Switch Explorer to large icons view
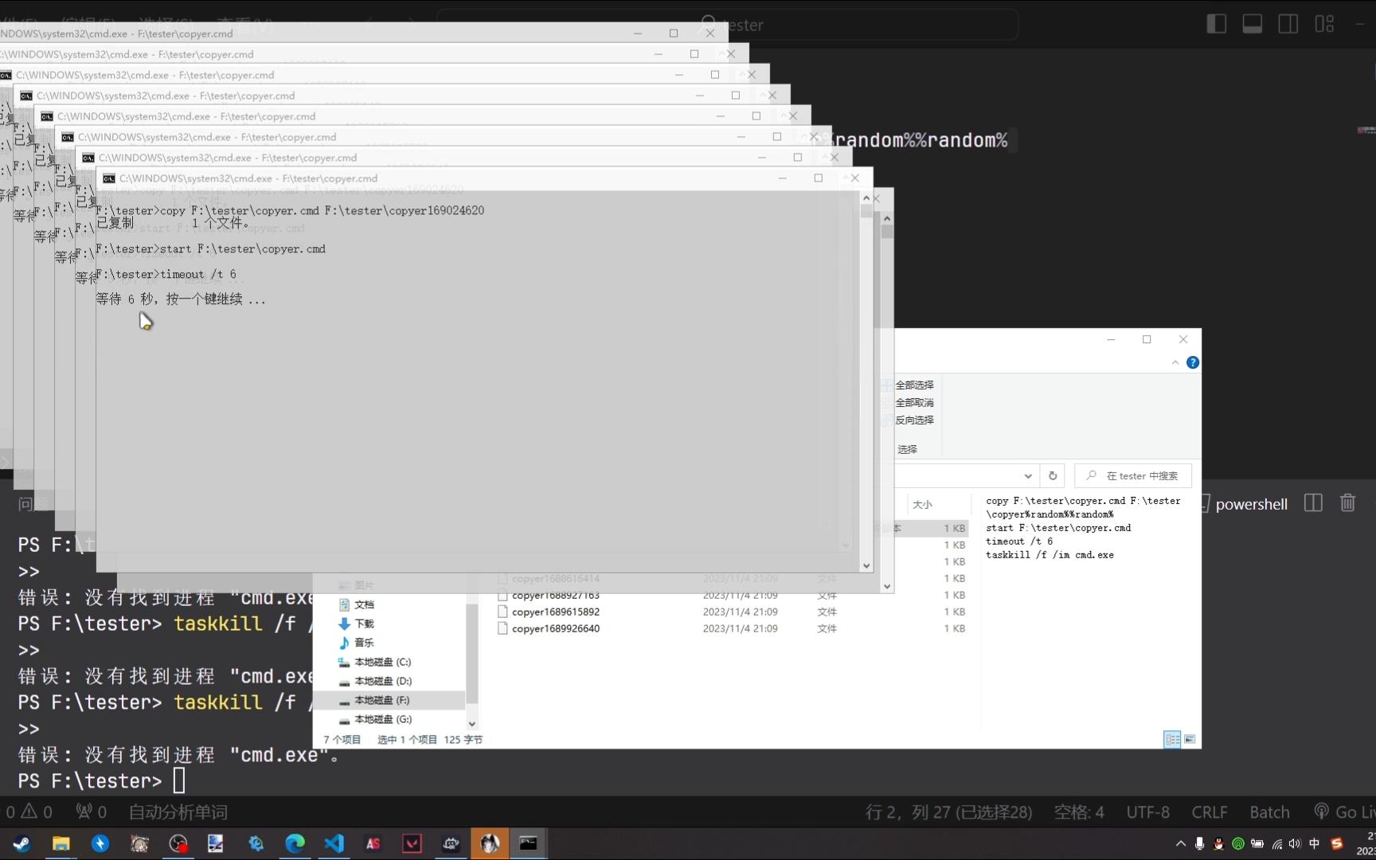The height and width of the screenshot is (860, 1376). coord(1190,739)
